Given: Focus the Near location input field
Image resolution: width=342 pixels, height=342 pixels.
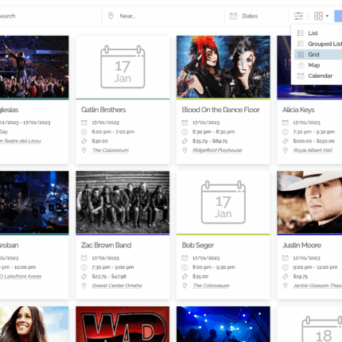Looking at the screenshot, I should coord(163,16).
